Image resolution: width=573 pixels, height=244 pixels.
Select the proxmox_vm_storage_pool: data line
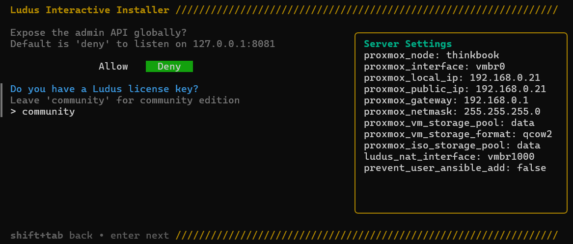[449, 123]
